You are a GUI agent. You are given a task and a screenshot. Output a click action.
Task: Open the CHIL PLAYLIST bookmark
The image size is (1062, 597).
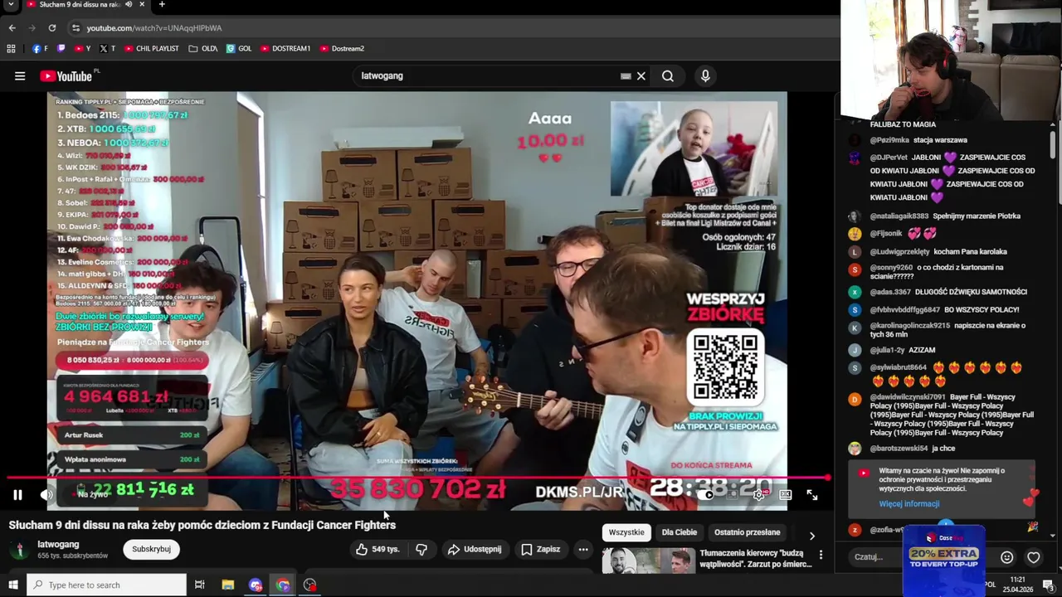151,48
